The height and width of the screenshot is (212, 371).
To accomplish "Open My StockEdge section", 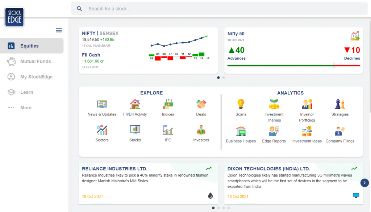I will tap(32, 77).
